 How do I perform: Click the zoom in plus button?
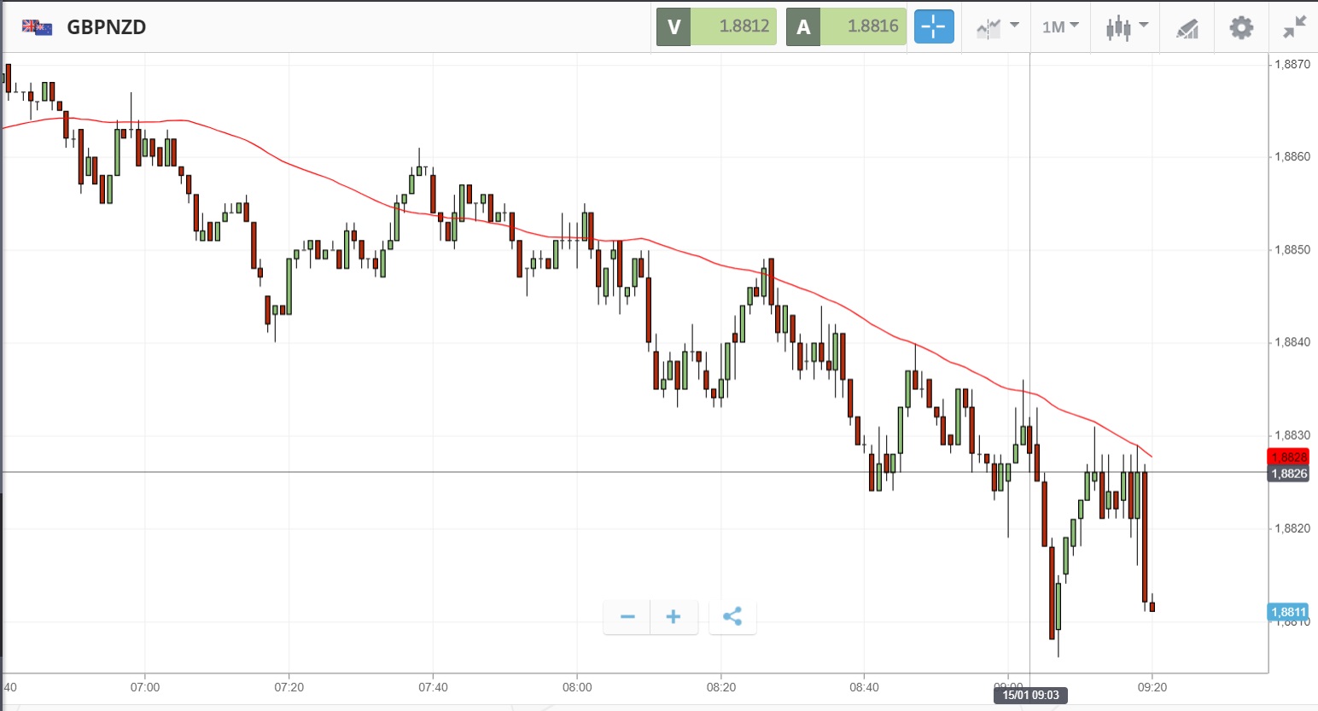(674, 616)
